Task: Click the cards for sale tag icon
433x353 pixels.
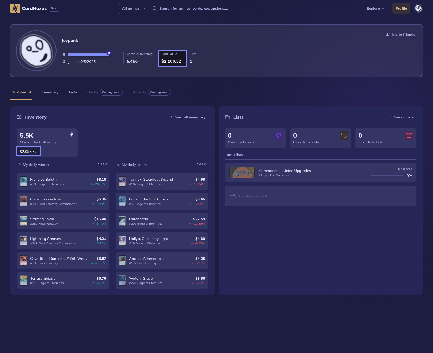Action: click(x=344, y=135)
